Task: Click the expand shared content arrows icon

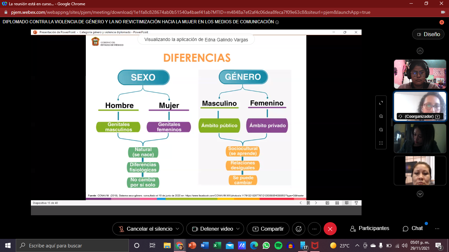Action: [x=381, y=103]
